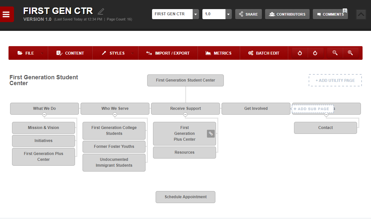Open the Contributors panel
The width and height of the screenshot is (371, 219).
tap(287, 14)
